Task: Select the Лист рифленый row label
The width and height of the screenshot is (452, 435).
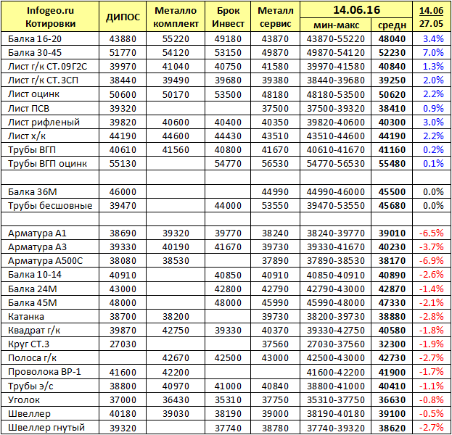Action: pos(44,122)
